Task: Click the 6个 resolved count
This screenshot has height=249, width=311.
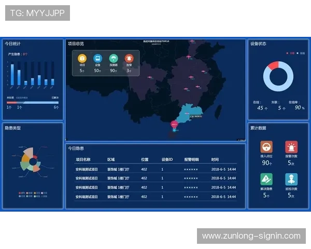Action: click(56, 107)
